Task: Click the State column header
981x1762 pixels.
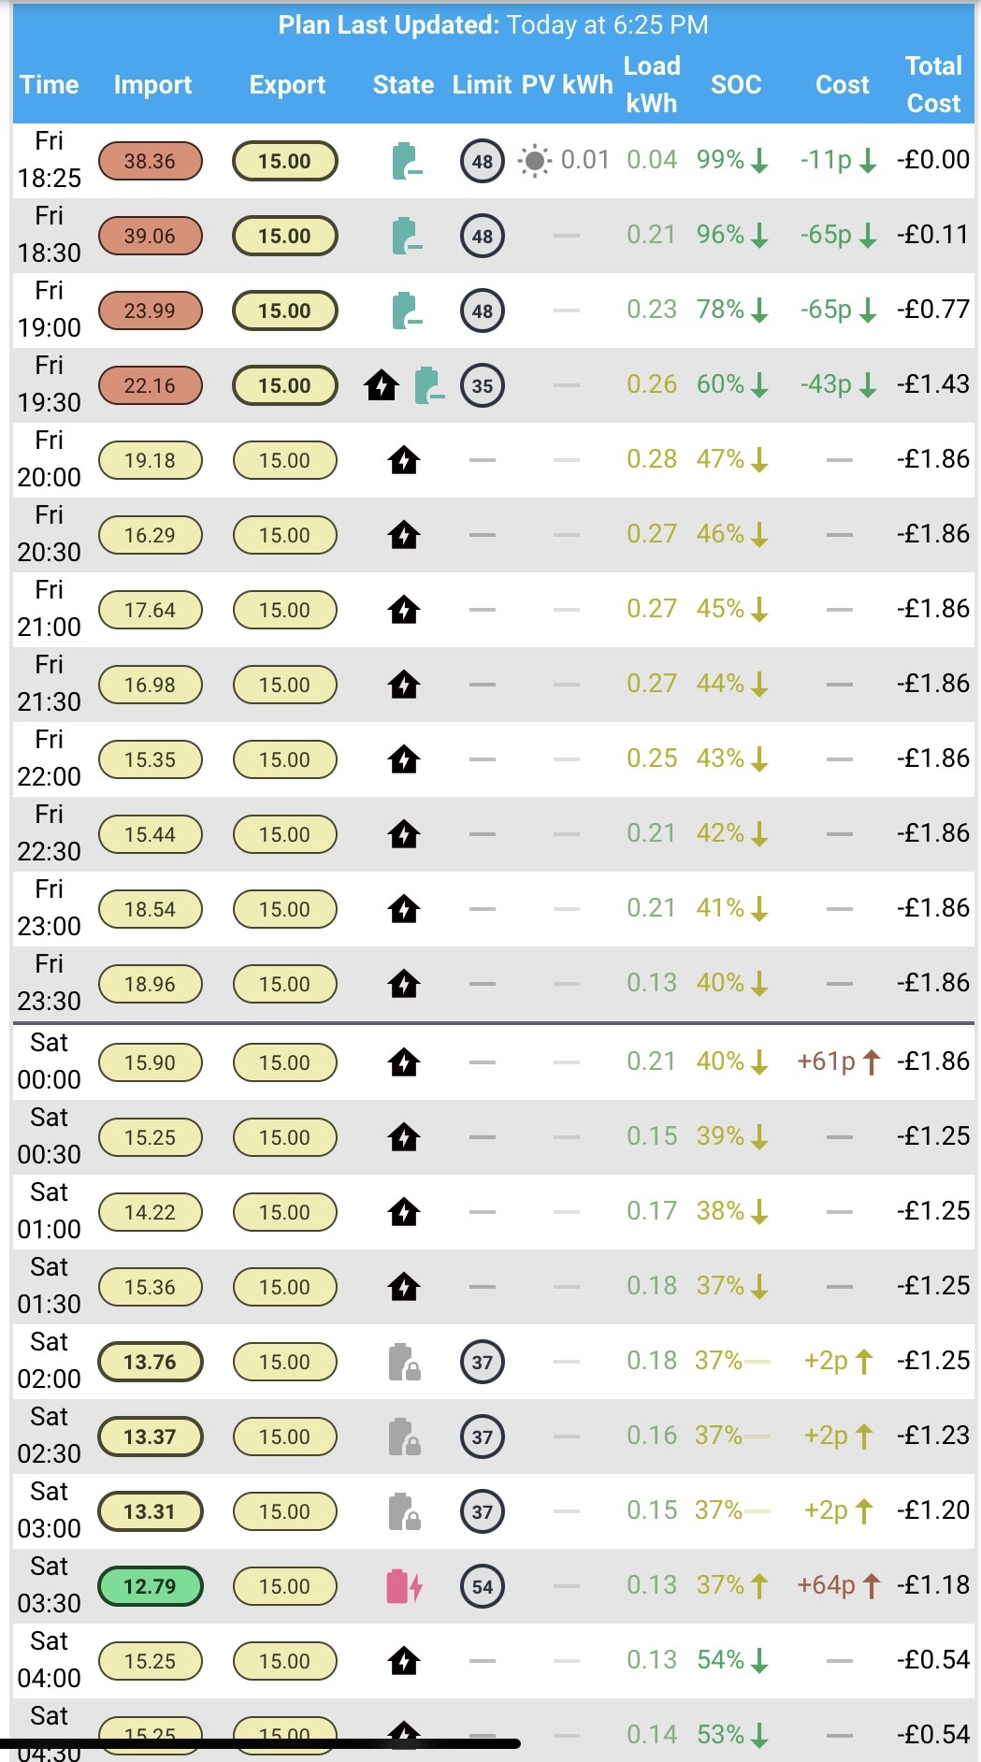Action: [403, 85]
